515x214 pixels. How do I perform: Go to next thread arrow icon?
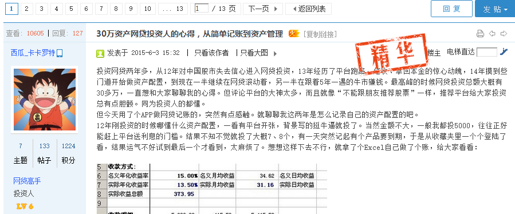(x=504, y=34)
